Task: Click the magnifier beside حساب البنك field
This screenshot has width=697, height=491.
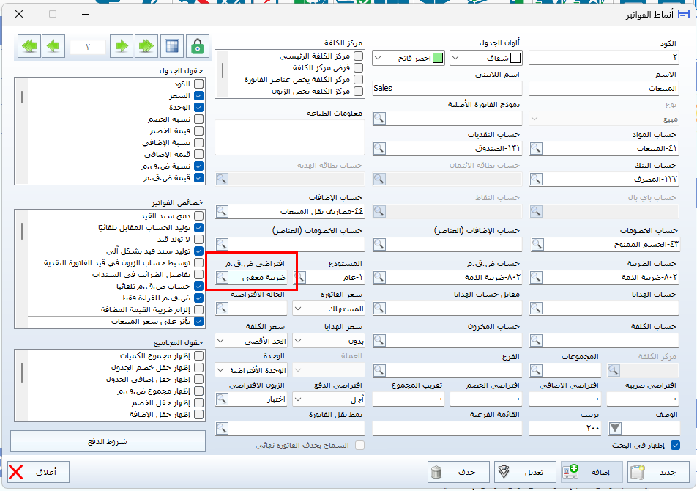Action: click(x=537, y=179)
